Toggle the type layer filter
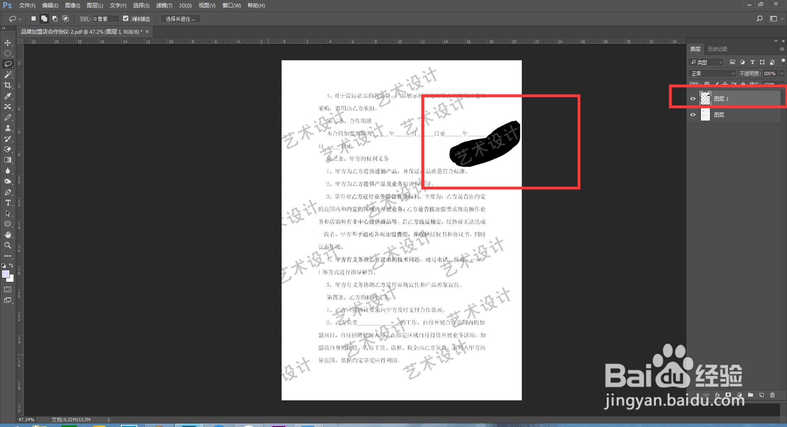 pyautogui.click(x=752, y=62)
